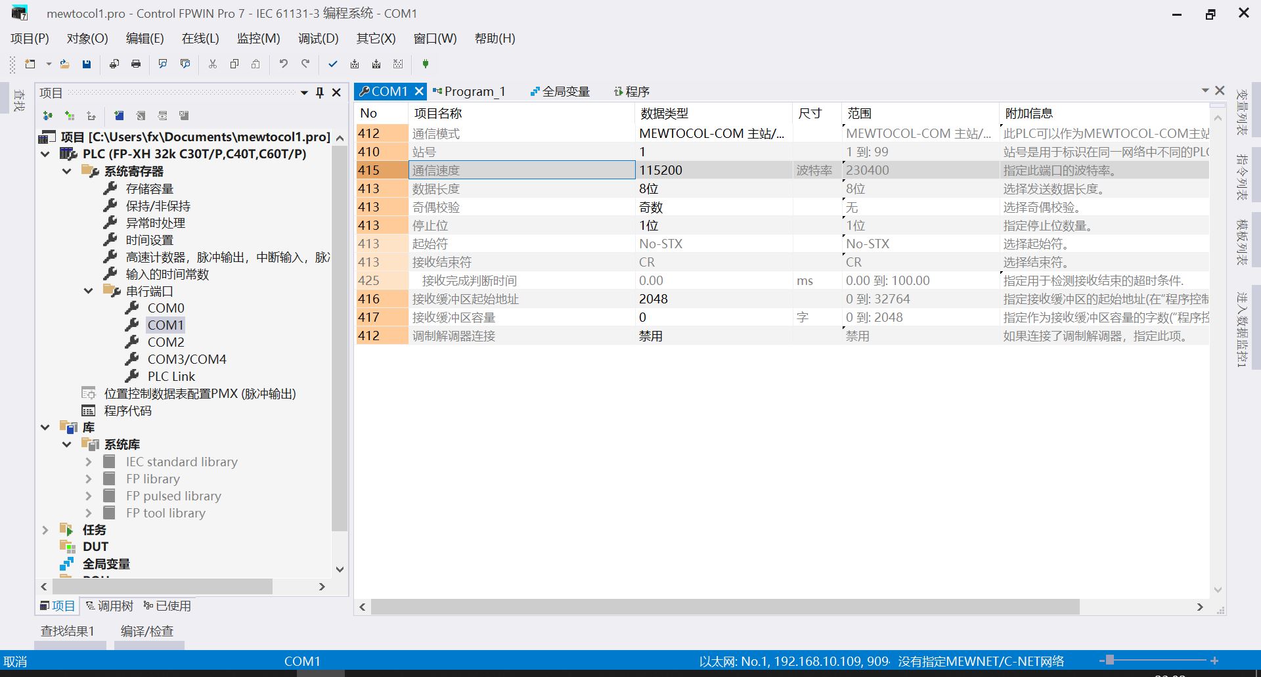Click the save project icon in toolbar

pos(86,64)
